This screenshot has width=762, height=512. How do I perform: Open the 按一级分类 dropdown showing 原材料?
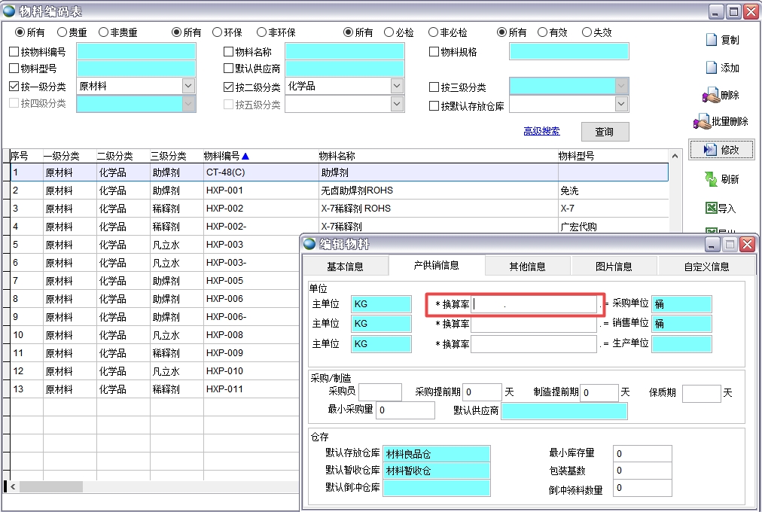[188, 87]
